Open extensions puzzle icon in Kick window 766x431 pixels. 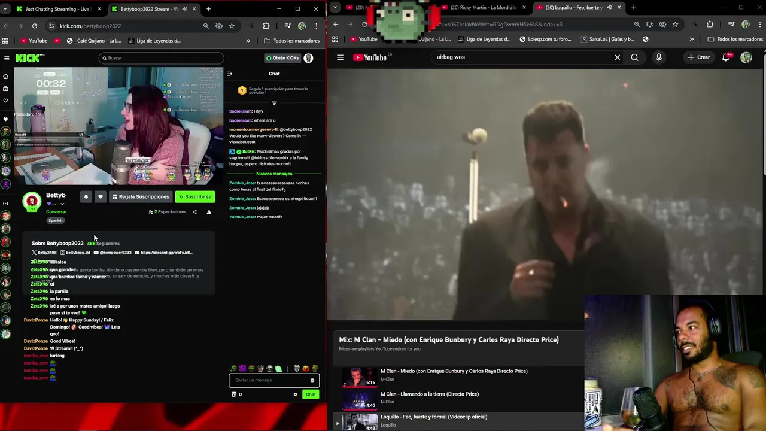266,26
